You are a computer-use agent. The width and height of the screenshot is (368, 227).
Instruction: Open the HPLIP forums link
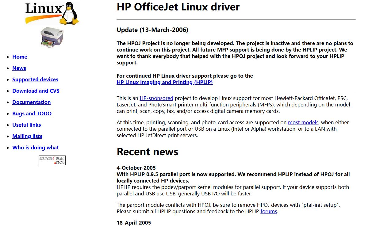269,211
